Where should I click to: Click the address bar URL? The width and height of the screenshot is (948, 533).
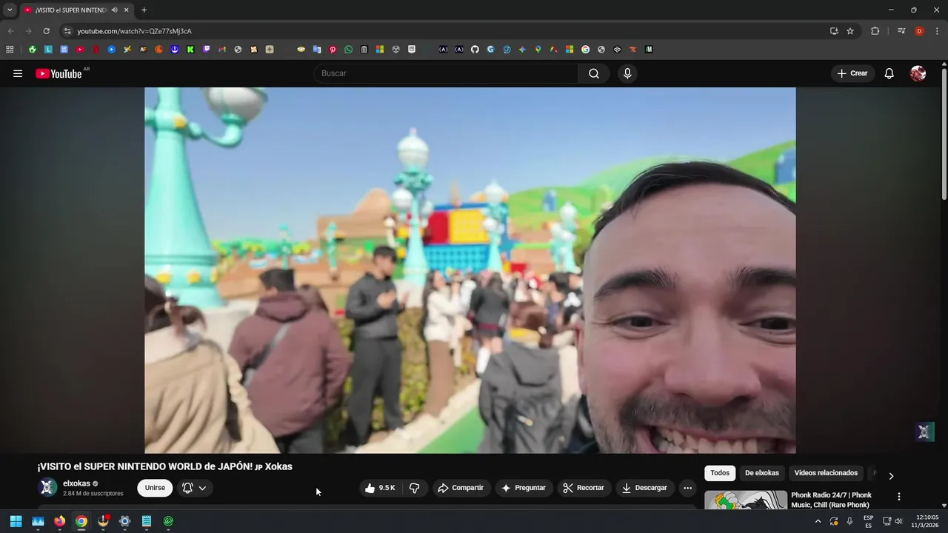point(134,31)
